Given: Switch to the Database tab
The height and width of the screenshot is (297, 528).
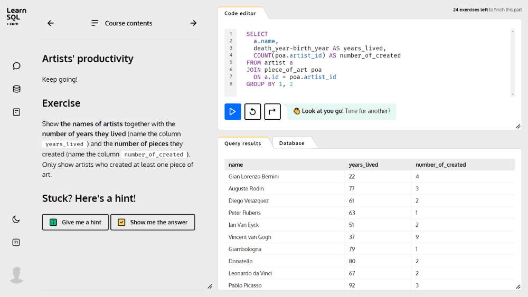Looking at the screenshot, I should point(291,143).
